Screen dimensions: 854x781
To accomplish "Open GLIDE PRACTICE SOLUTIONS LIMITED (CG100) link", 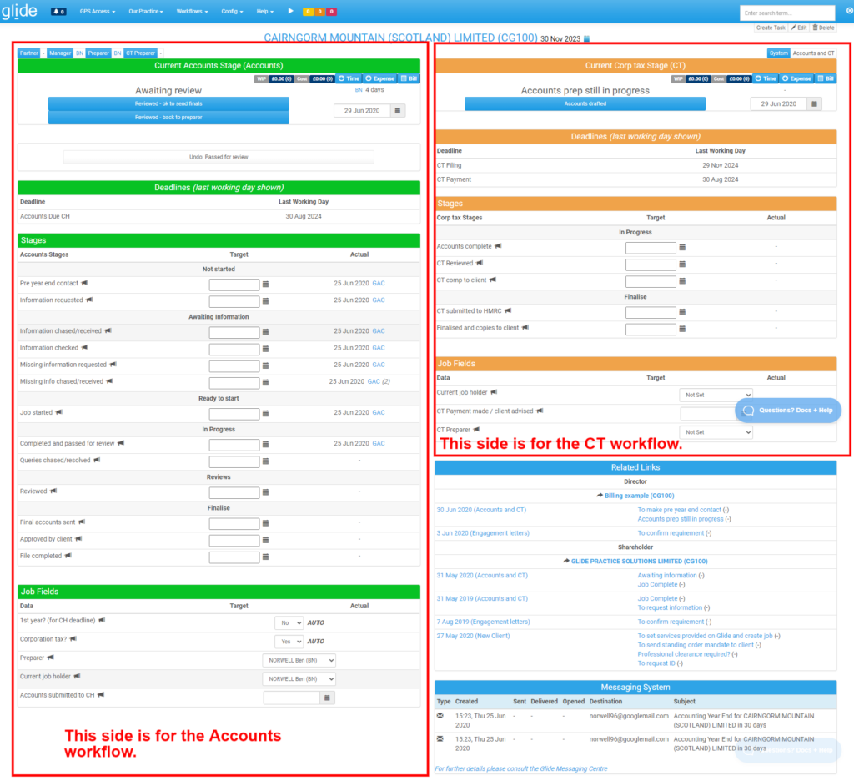I will 640,562.
